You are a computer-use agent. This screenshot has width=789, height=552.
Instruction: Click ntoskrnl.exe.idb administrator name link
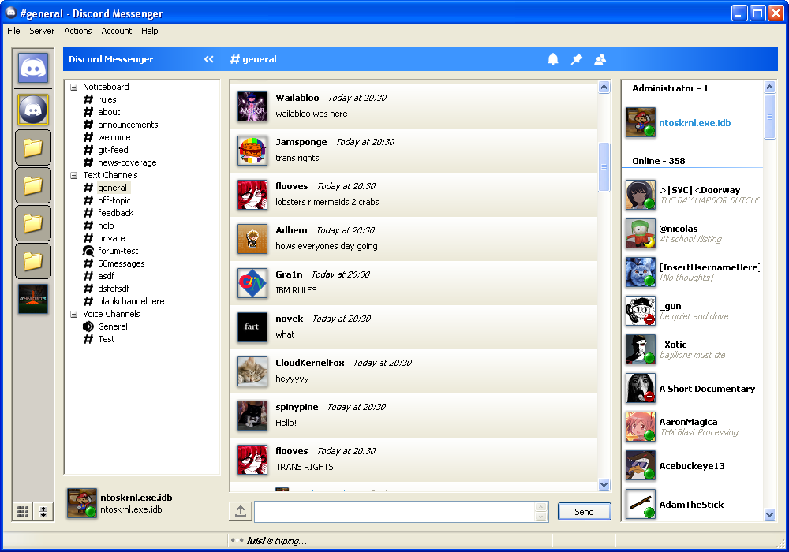click(x=694, y=123)
